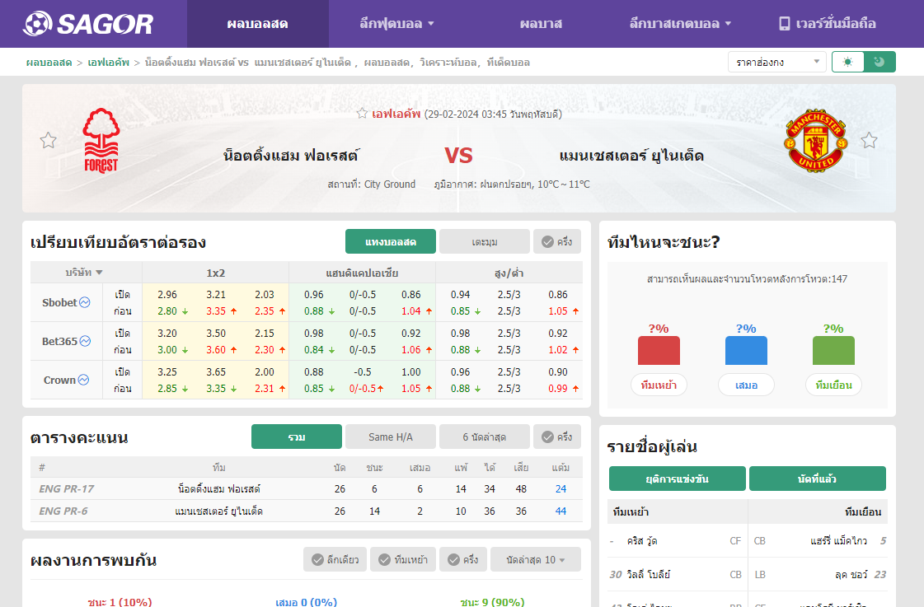924x607 pixels.
Task: Select รวม overall standings tab
Action: [x=297, y=437]
